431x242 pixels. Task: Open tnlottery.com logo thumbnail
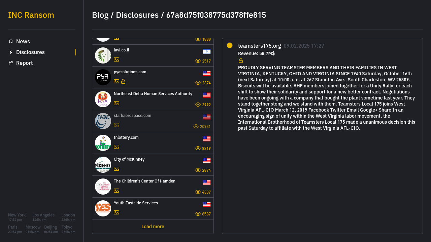(x=103, y=143)
